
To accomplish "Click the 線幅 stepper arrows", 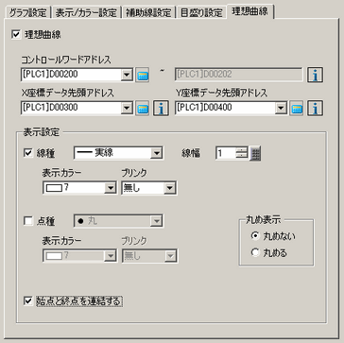I will click(x=242, y=154).
